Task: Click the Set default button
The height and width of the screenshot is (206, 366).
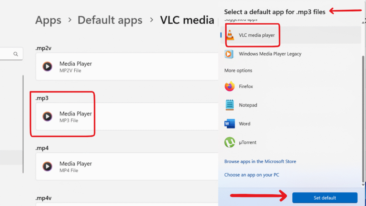Action: pos(325,198)
